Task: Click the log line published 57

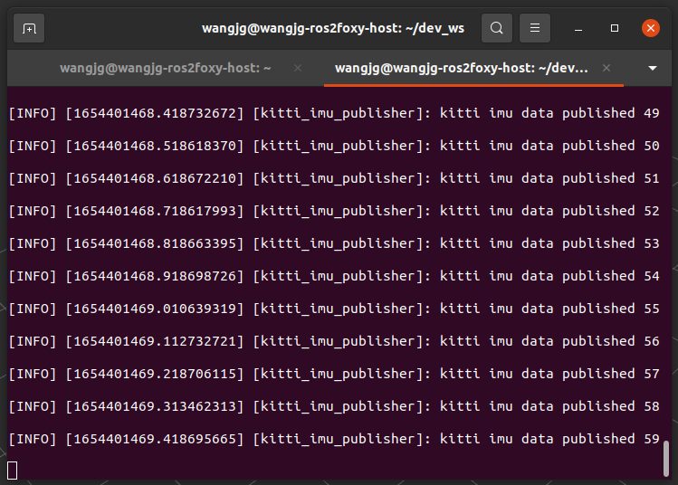Action: pos(334,374)
